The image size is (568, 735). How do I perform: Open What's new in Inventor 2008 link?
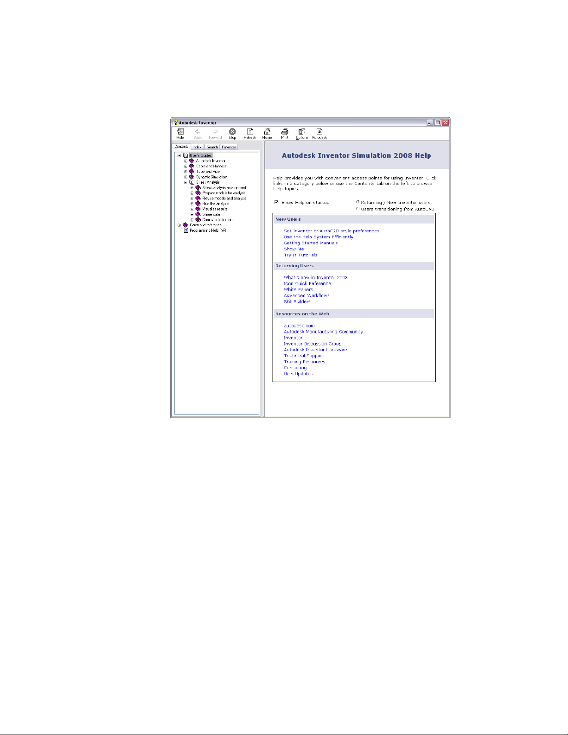316,277
